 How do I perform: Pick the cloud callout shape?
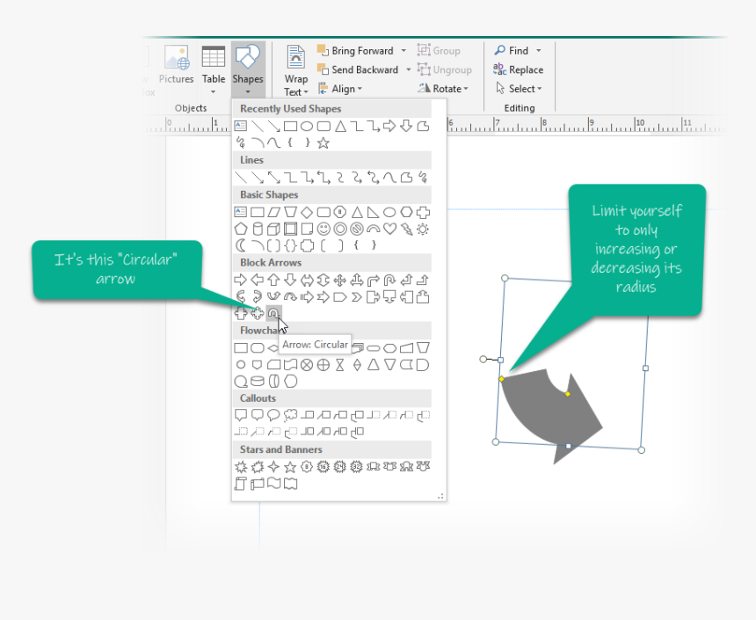(x=290, y=415)
